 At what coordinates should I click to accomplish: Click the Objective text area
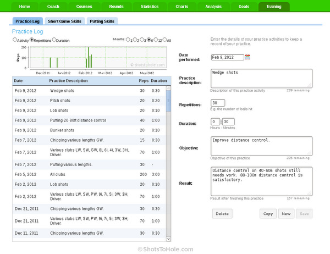261,146
